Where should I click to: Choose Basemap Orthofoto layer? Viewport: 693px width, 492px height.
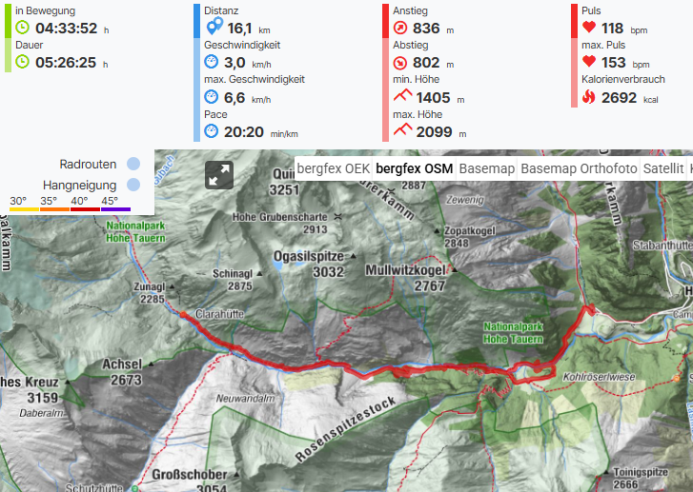[579, 168]
